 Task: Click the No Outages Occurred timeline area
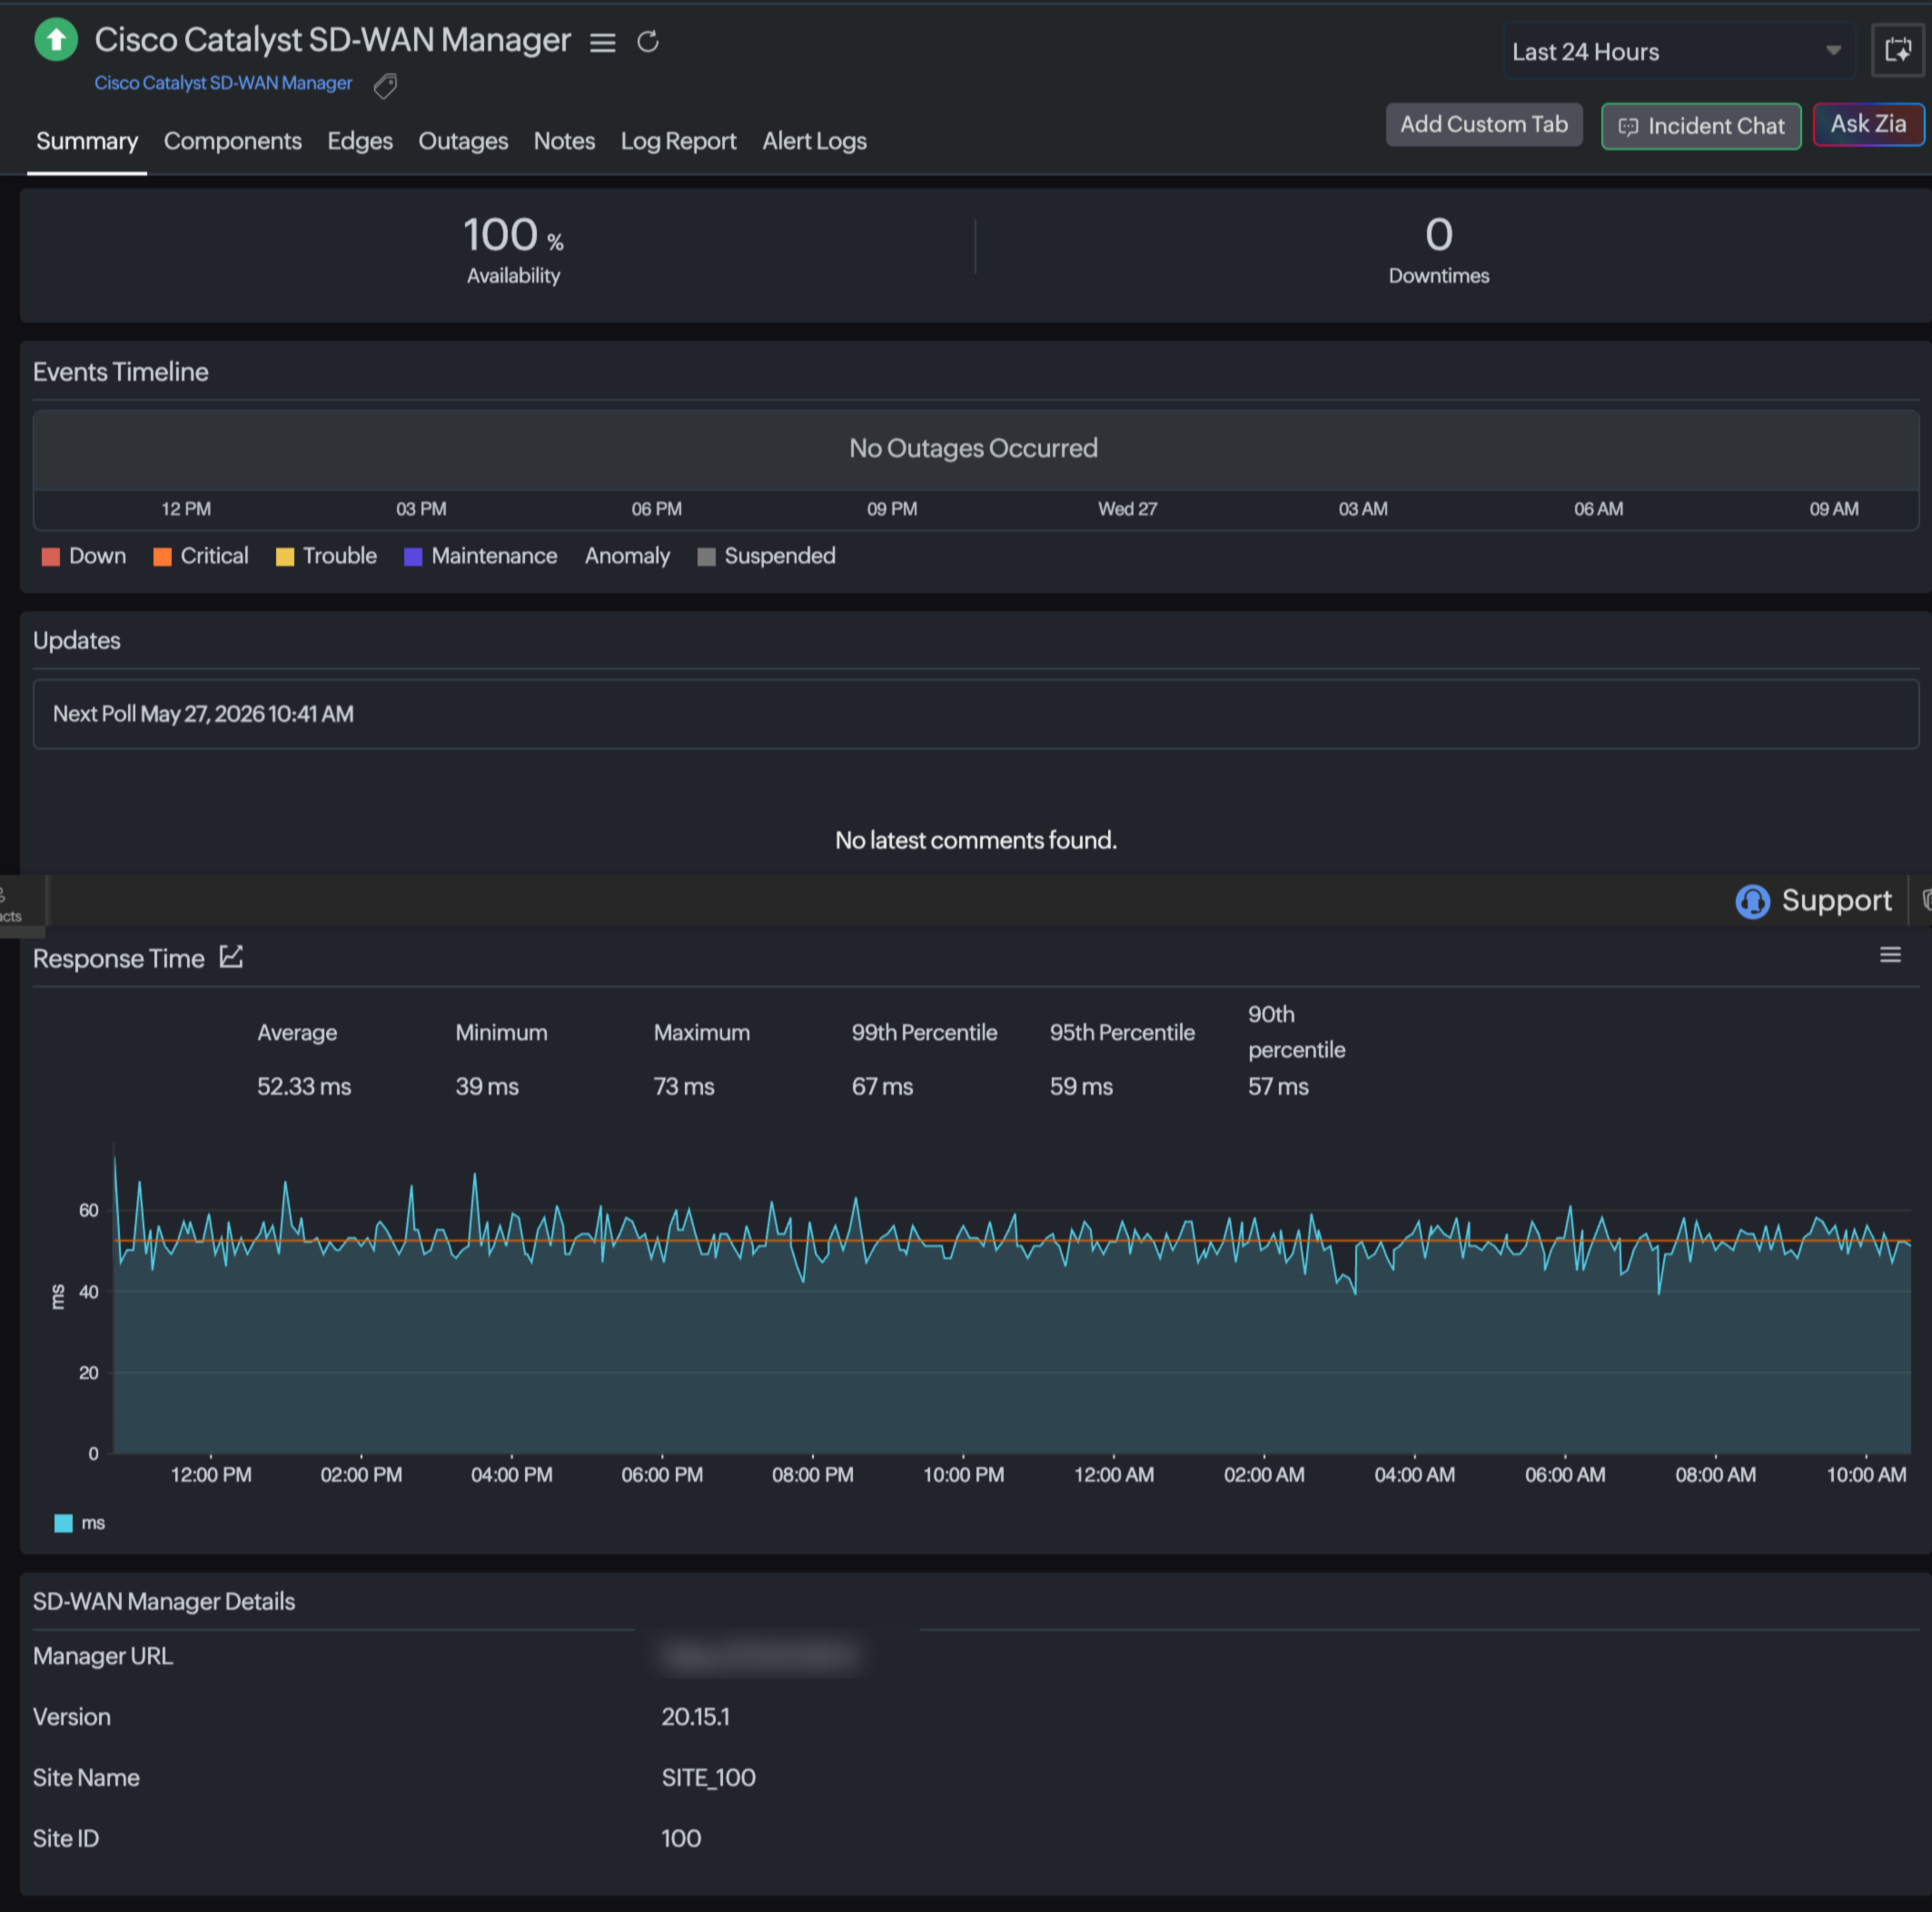(x=975, y=449)
